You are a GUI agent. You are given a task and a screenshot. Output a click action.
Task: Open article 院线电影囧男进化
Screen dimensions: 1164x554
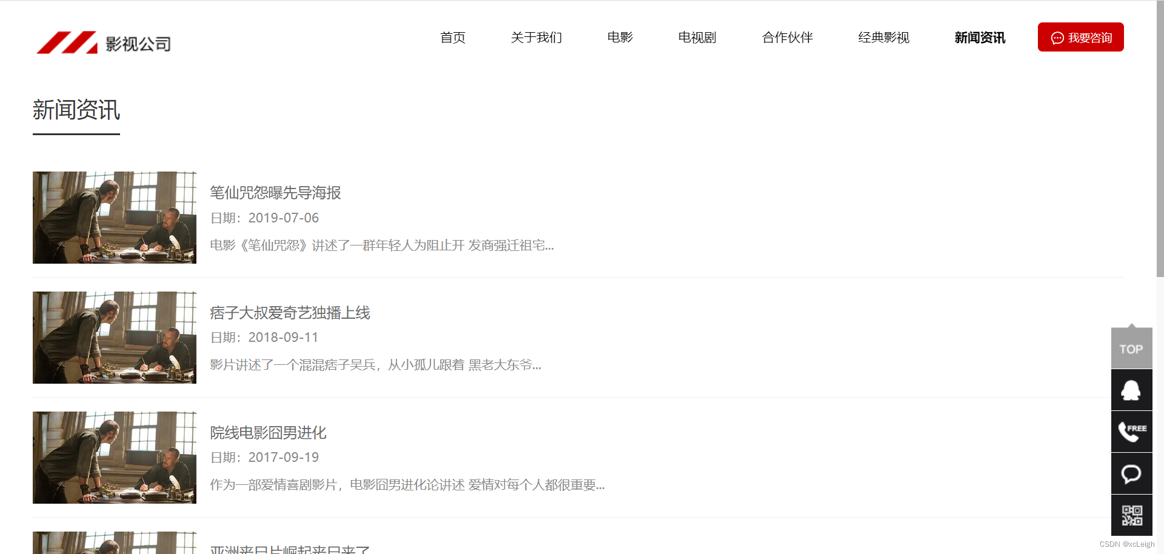point(268,433)
